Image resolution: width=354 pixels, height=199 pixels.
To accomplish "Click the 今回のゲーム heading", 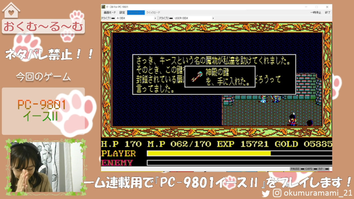I will (x=43, y=77).
